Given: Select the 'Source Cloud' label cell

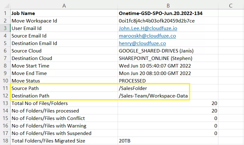Looking at the screenshot, I should pyautogui.click(x=64, y=51).
